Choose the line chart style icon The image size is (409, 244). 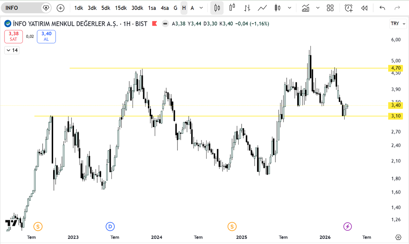coord(262,8)
